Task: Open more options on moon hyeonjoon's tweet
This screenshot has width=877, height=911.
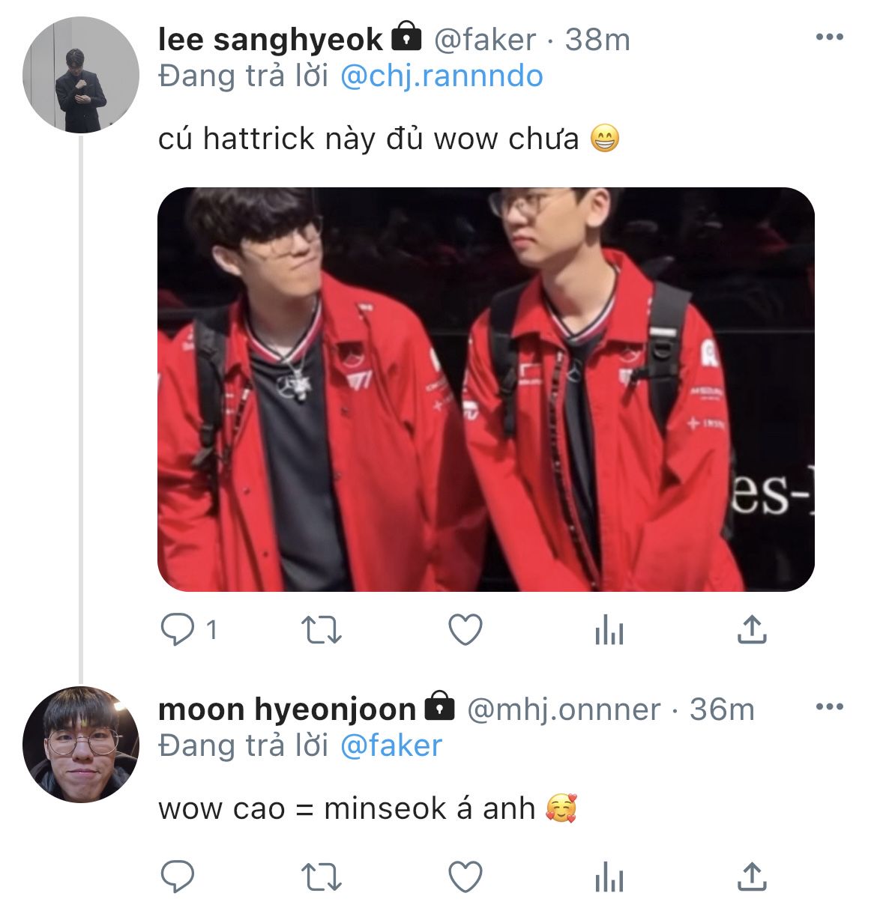Action: coord(829,706)
